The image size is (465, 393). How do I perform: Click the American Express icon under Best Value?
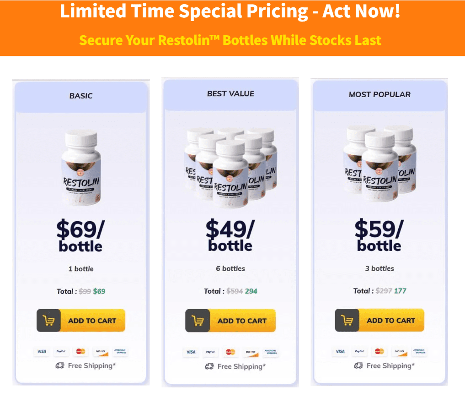point(271,352)
